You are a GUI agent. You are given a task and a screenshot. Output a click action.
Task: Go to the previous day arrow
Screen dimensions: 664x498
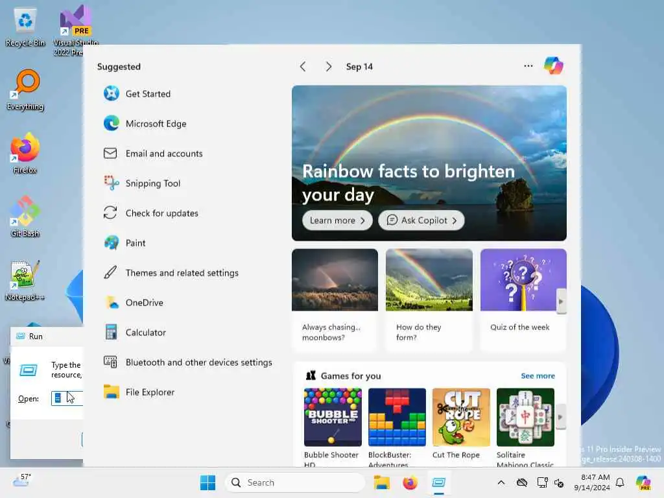(x=303, y=67)
